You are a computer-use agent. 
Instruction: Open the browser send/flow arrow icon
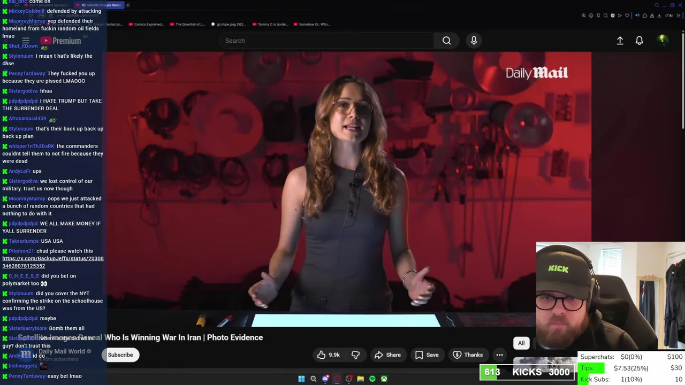coord(620,16)
